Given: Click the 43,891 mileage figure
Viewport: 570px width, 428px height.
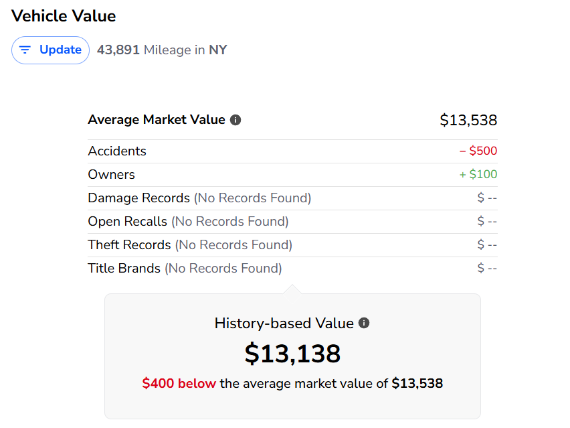Looking at the screenshot, I should point(118,50).
